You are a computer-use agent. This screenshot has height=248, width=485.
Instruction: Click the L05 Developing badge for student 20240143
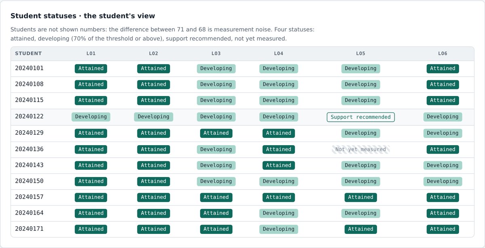click(361, 165)
